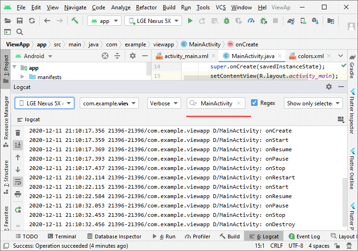Click the green Run app button

click(190, 21)
